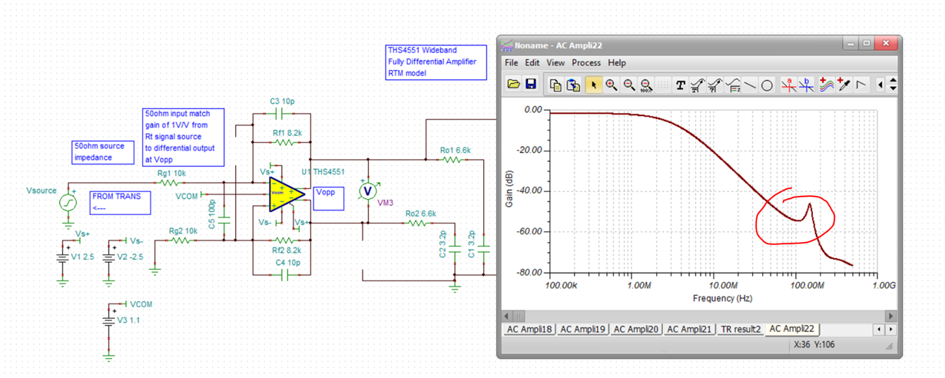Select the Vsource generator symbol
945x378 pixels.
(x=69, y=202)
